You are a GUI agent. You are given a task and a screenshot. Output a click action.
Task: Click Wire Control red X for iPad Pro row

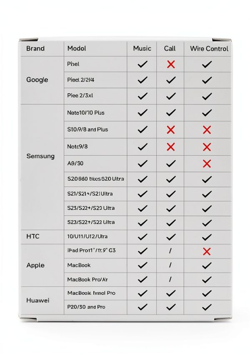[x=207, y=251]
